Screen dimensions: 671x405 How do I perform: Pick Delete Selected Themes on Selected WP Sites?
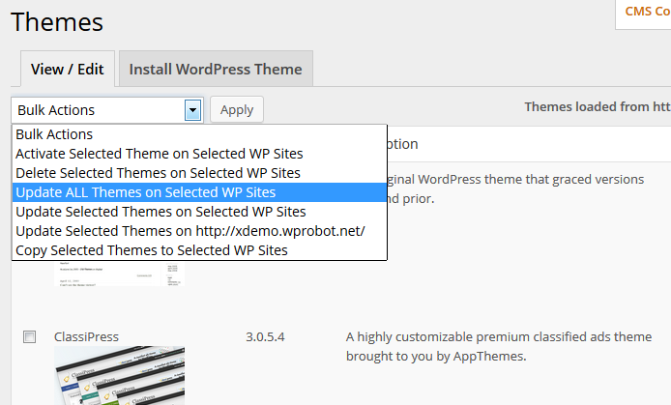click(158, 173)
